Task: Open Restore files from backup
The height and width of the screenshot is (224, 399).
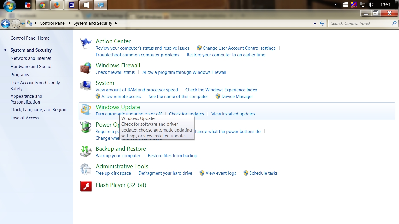Action: 172,155
